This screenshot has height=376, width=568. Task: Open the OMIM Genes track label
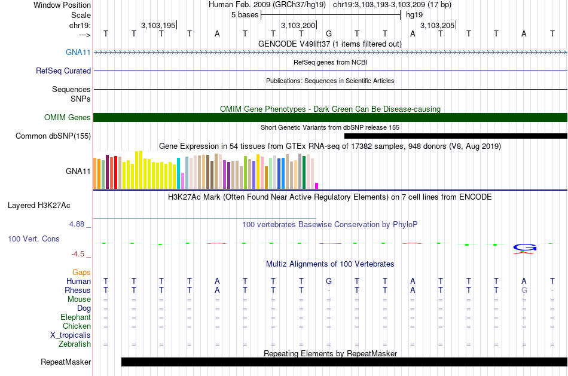(67, 118)
